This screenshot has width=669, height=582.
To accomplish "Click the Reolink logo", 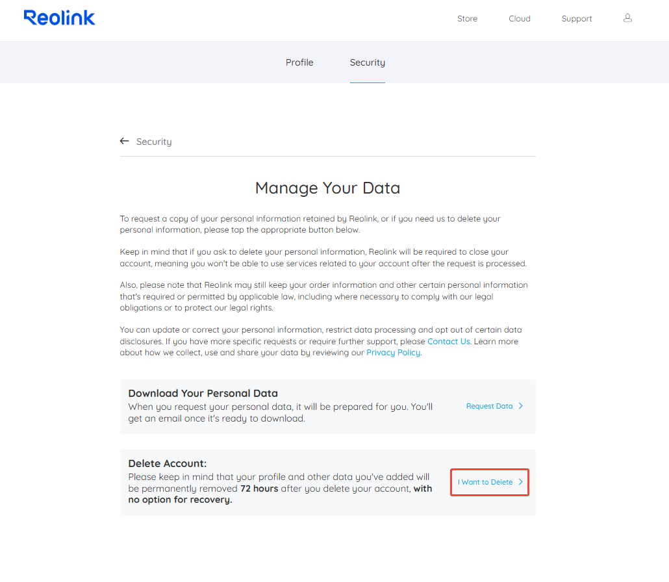I will (59, 18).
